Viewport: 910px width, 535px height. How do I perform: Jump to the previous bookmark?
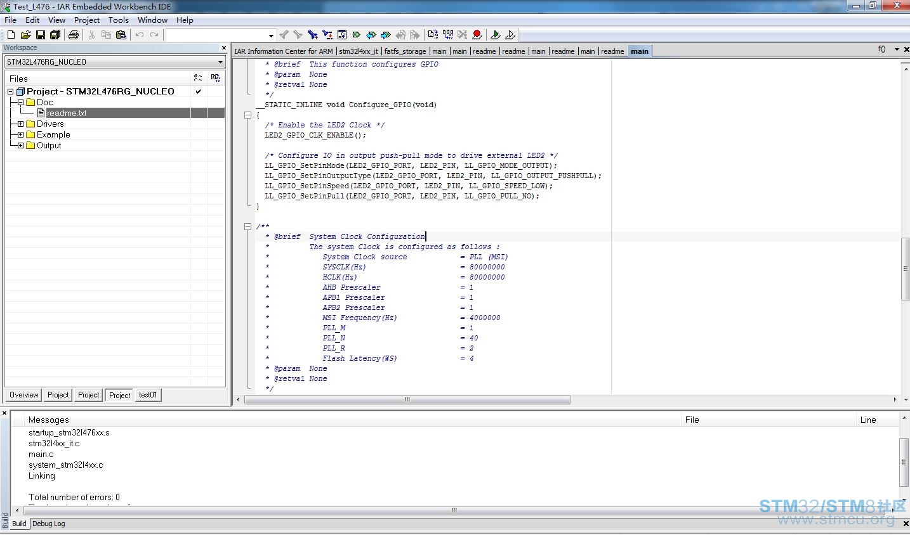[371, 35]
